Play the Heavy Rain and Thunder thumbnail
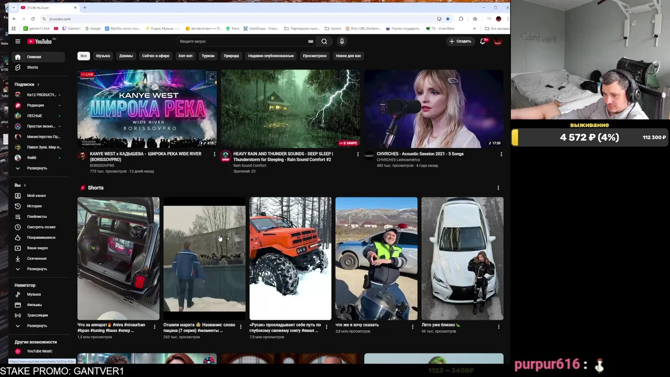Image resolution: width=670 pixels, height=377 pixels. tap(291, 109)
